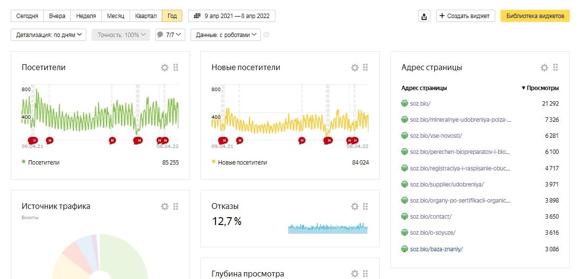The height and width of the screenshot is (279, 582).
Task: Open soz.bio/contact/ link
Action: tap(430, 216)
